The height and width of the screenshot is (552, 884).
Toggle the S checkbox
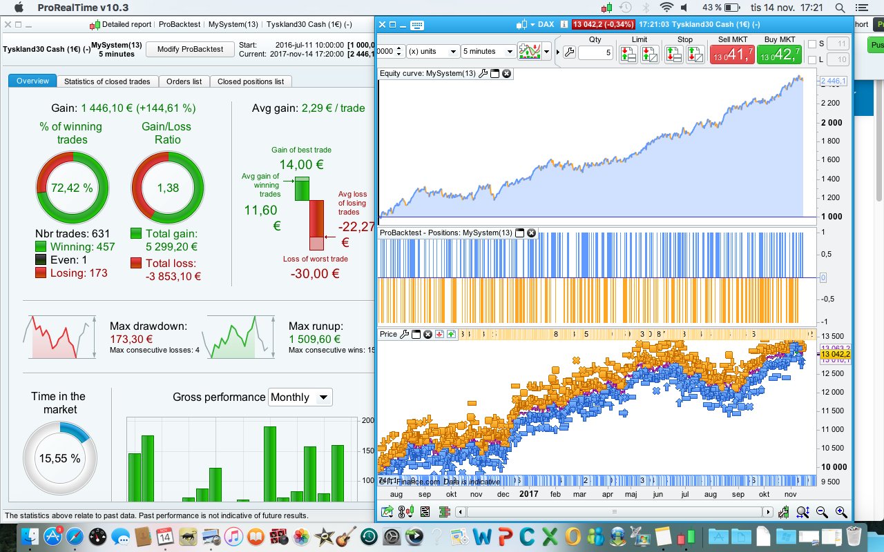pos(812,44)
